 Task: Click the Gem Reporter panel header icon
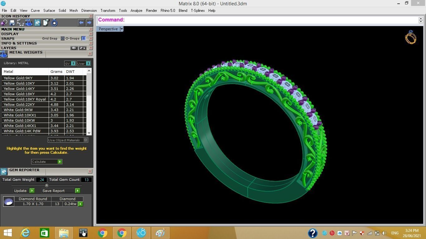tap(4, 172)
